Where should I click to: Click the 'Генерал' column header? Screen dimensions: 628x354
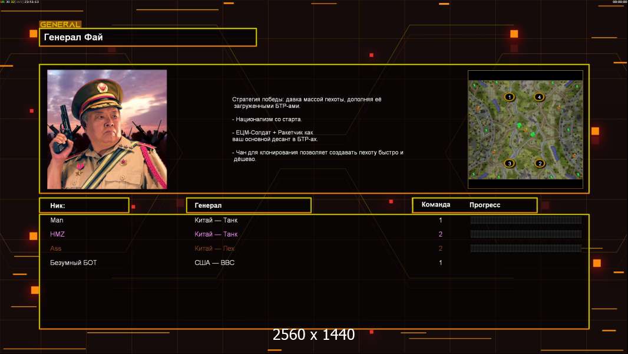tap(249, 205)
